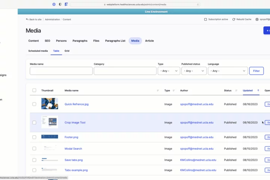
Task: Click the Filter button
Action: (x=256, y=71)
